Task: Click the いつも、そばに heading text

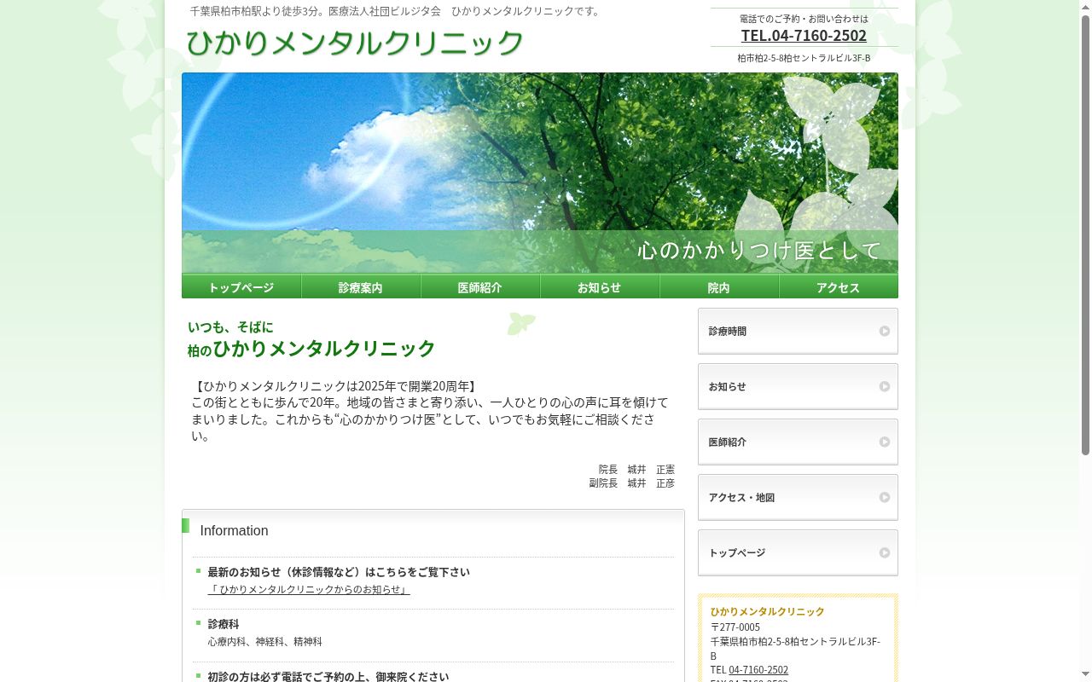Action: point(230,327)
